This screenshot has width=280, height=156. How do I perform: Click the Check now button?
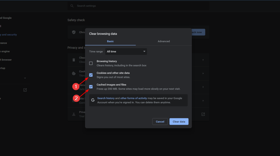pos(198,32)
